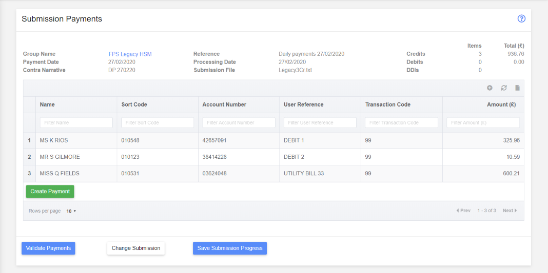Viewport: 548px width, 273px height.
Task: Click reference Daily payments 27/02/2020
Action: pyautogui.click(x=311, y=54)
